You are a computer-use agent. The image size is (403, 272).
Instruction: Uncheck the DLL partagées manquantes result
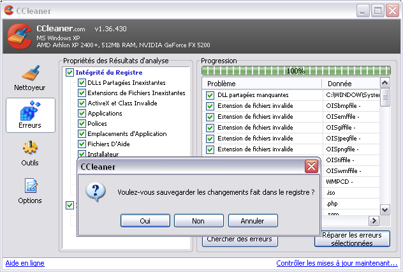[x=210, y=95]
